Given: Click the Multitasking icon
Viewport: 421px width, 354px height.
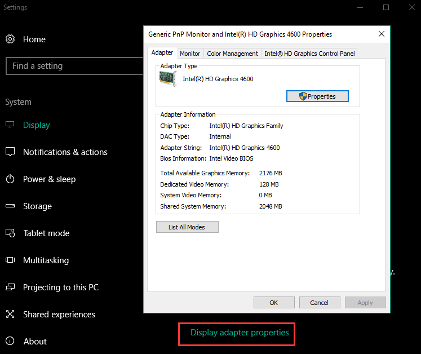Looking at the screenshot, I should point(10,260).
